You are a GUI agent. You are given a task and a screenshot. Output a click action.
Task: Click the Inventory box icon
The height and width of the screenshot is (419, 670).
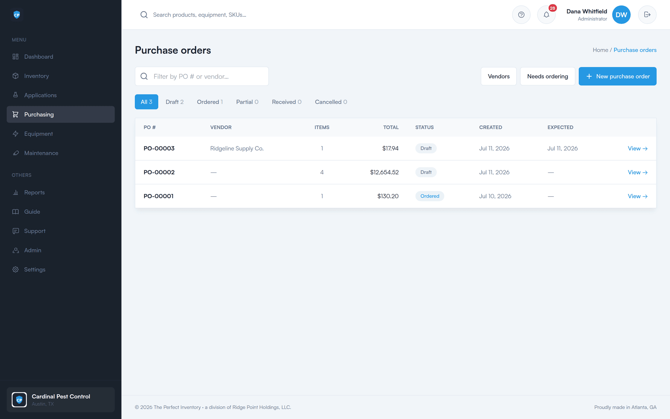pos(15,76)
